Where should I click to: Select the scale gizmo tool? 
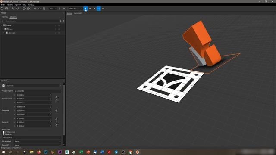click(x=44, y=9)
